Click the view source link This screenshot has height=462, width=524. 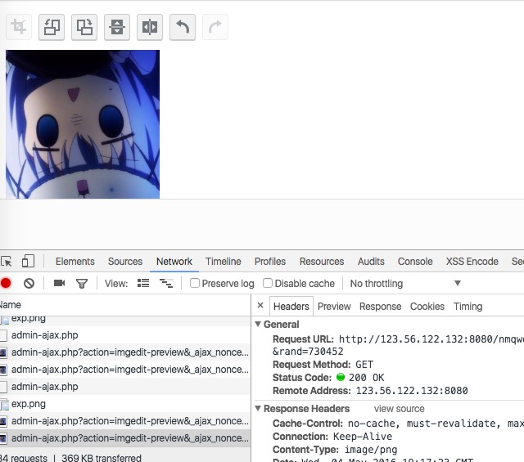pyautogui.click(x=399, y=409)
